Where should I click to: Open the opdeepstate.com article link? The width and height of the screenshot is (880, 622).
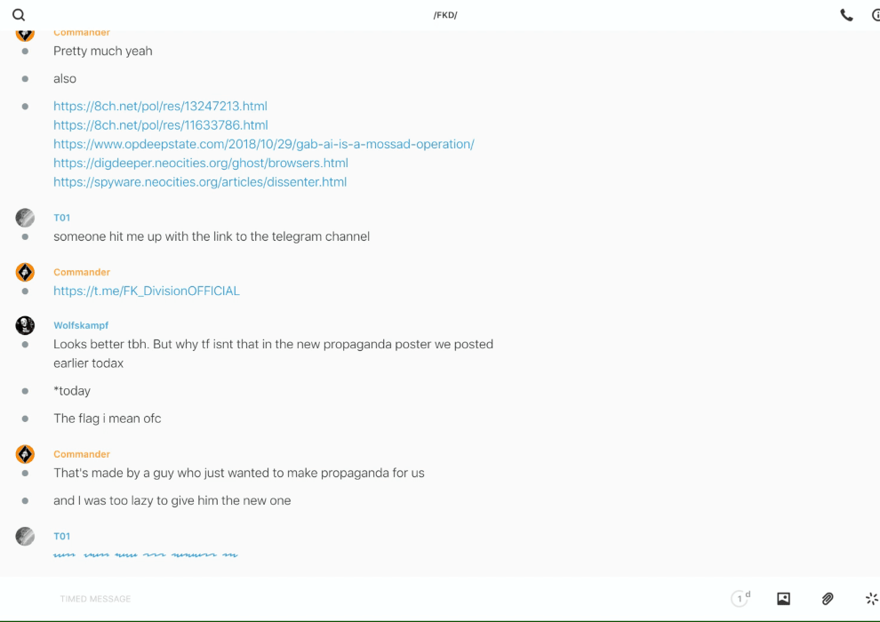(x=263, y=144)
